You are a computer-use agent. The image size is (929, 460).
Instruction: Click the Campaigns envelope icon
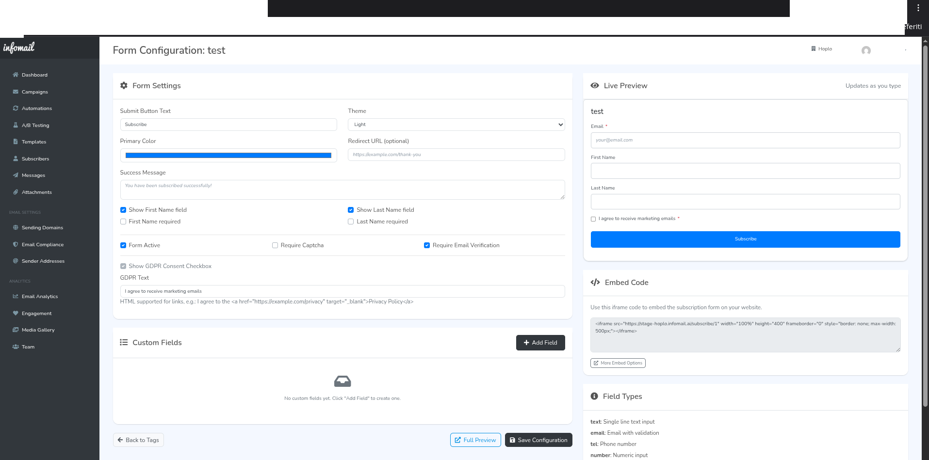(16, 92)
